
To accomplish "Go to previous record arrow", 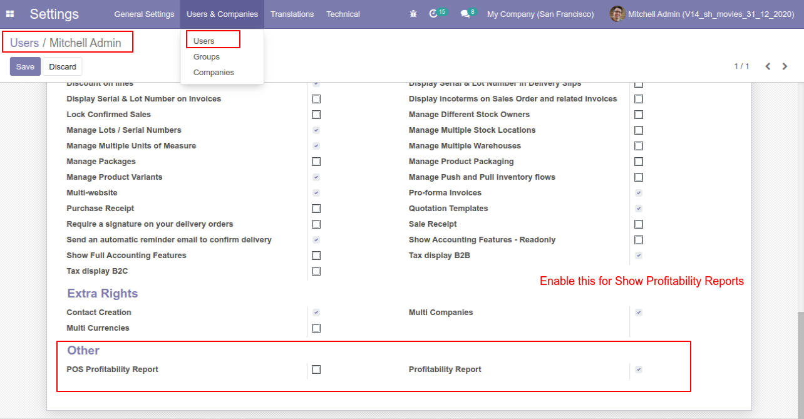I will (x=768, y=66).
